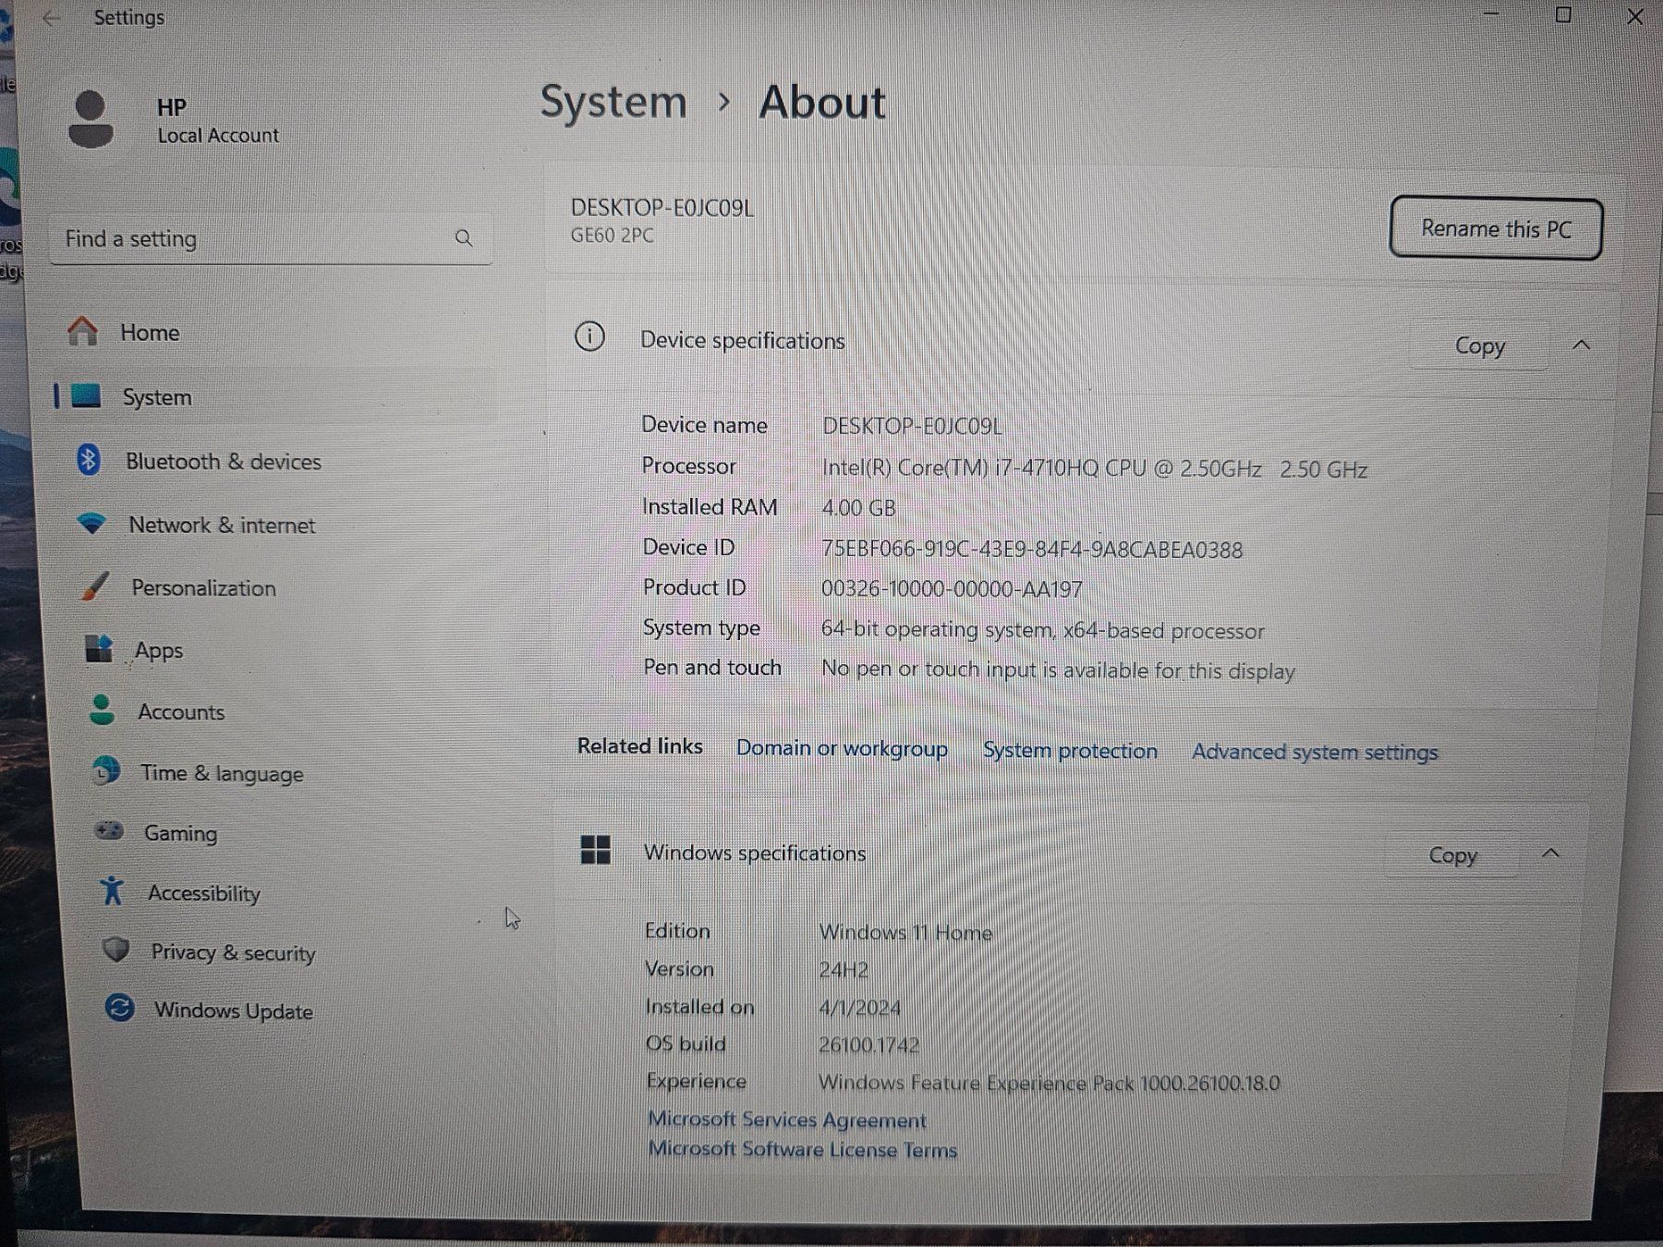Screen dimensions: 1663x1247
Task: Click the OS build value 26100.1742
Action: [x=868, y=1045]
